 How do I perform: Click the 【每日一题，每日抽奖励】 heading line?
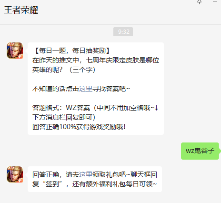(72, 51)
